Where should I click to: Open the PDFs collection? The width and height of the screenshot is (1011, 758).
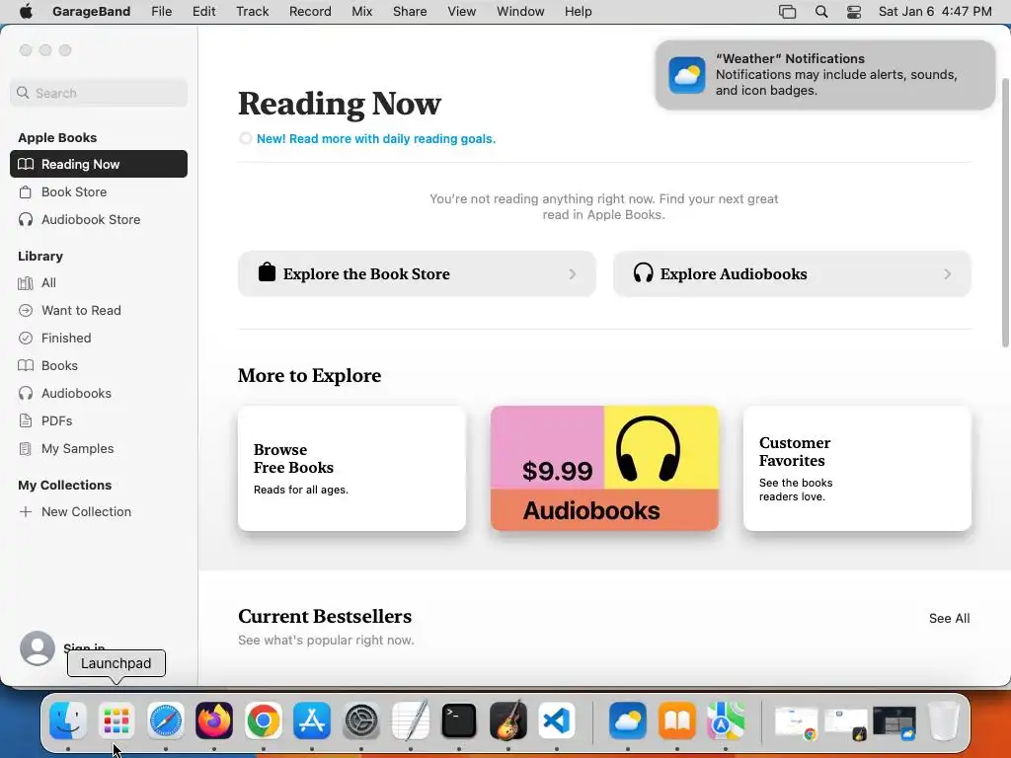pos(99,420)
